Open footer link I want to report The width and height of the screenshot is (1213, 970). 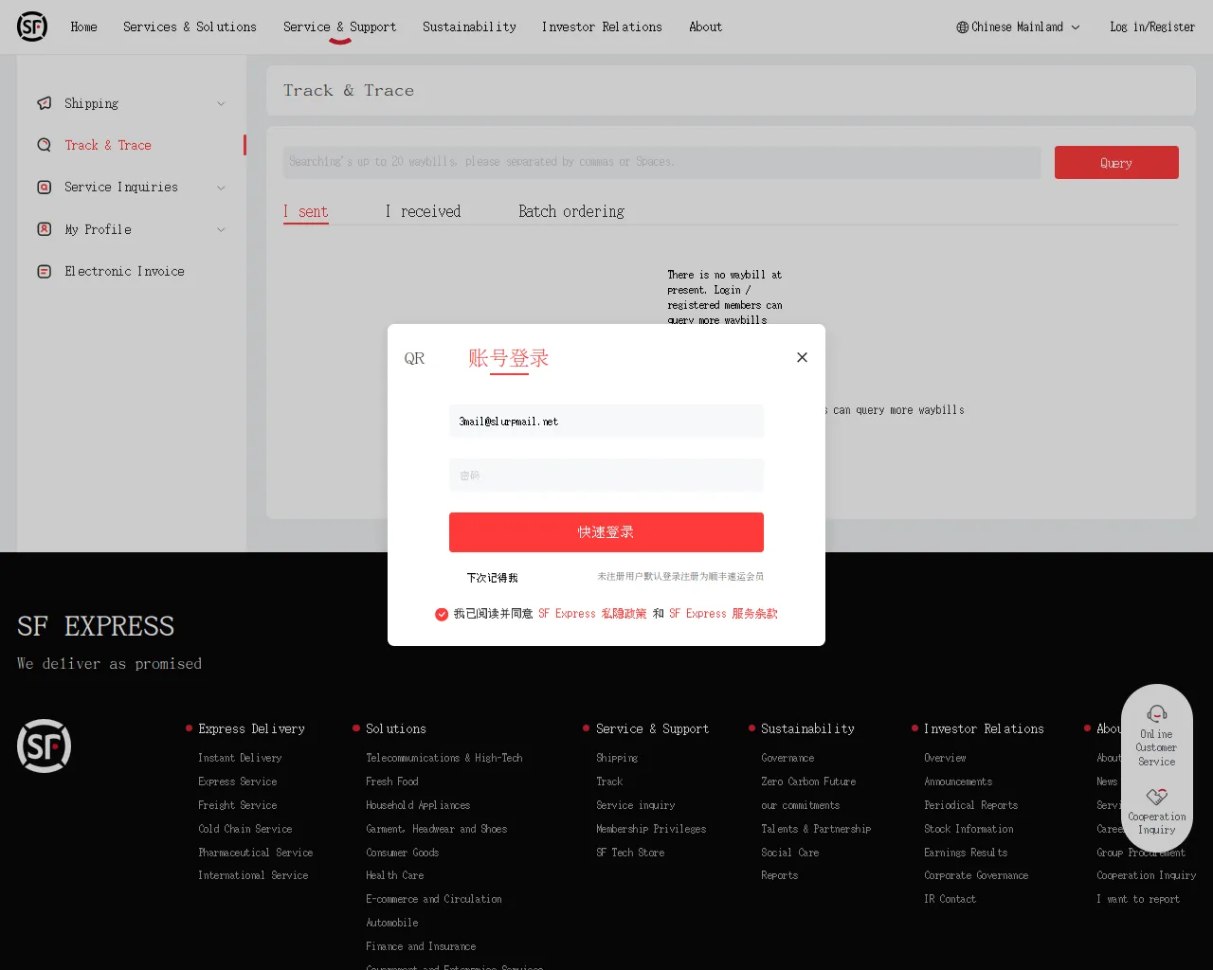click(x=1138, y=899)
